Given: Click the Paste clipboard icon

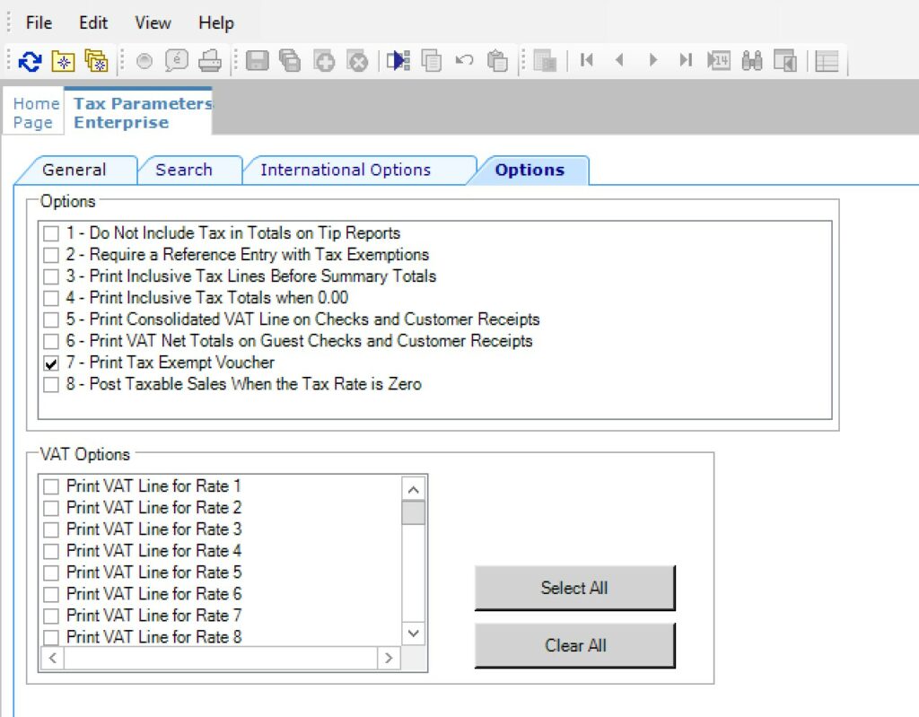Looking at the screenshot, I should (497, 60).
